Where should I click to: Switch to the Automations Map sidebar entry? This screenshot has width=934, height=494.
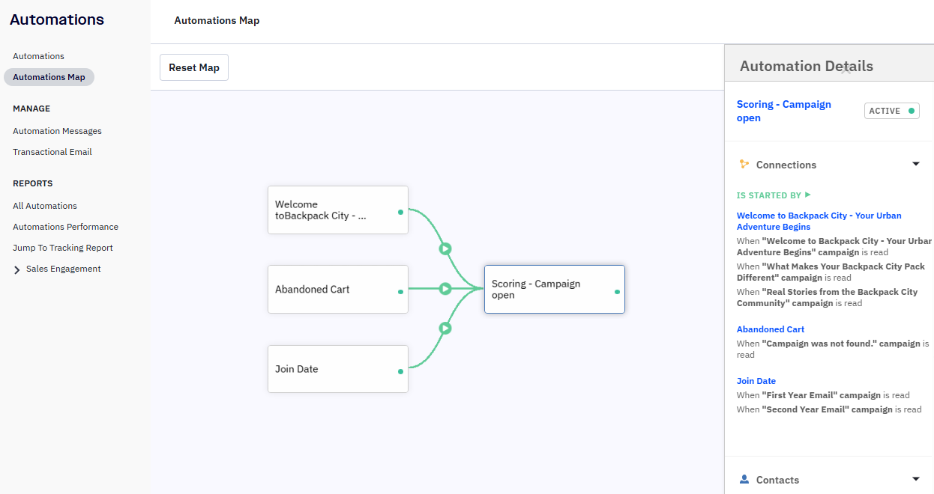[x=49, y=76]
